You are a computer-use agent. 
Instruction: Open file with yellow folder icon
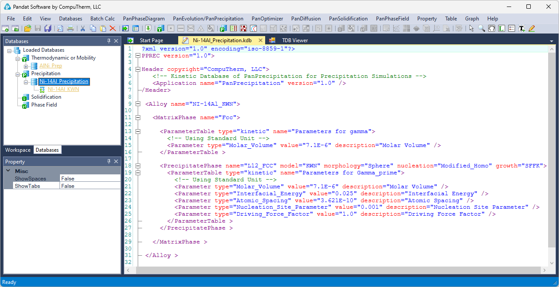[x=28, y=29]
